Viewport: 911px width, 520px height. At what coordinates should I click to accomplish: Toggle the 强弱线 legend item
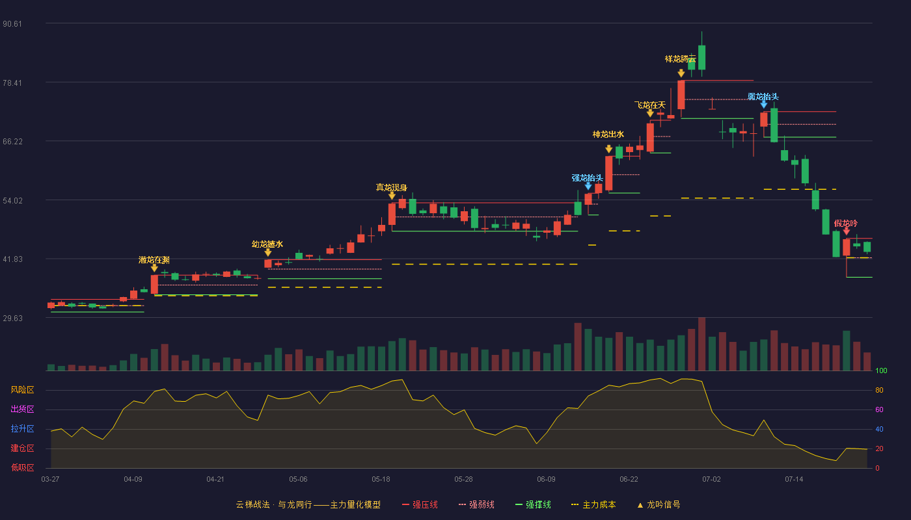pyautogui.click(x=476, y=504)
